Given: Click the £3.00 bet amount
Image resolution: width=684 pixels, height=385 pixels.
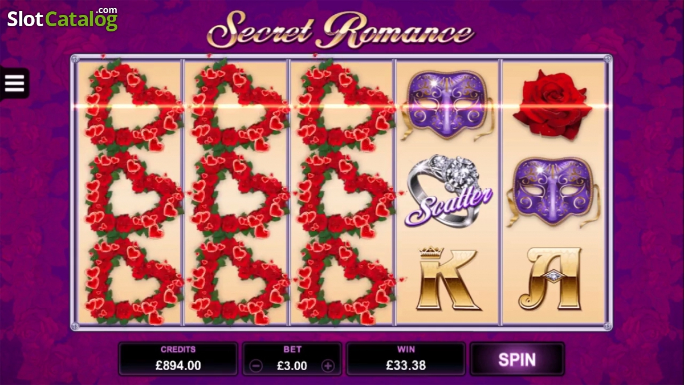Looking at the screenshot, I should pyautogui.click(x=292, y=366).
